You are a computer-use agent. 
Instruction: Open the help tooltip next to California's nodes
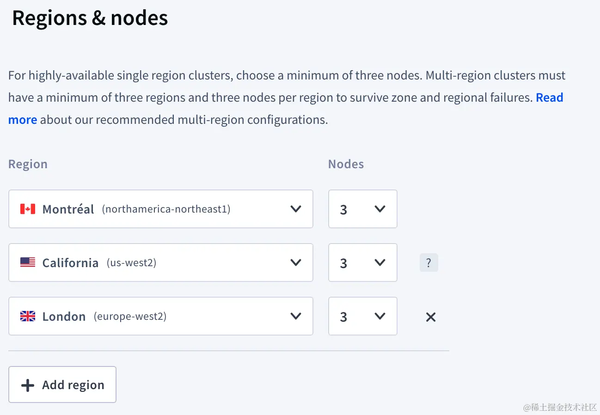coord(429,262)
